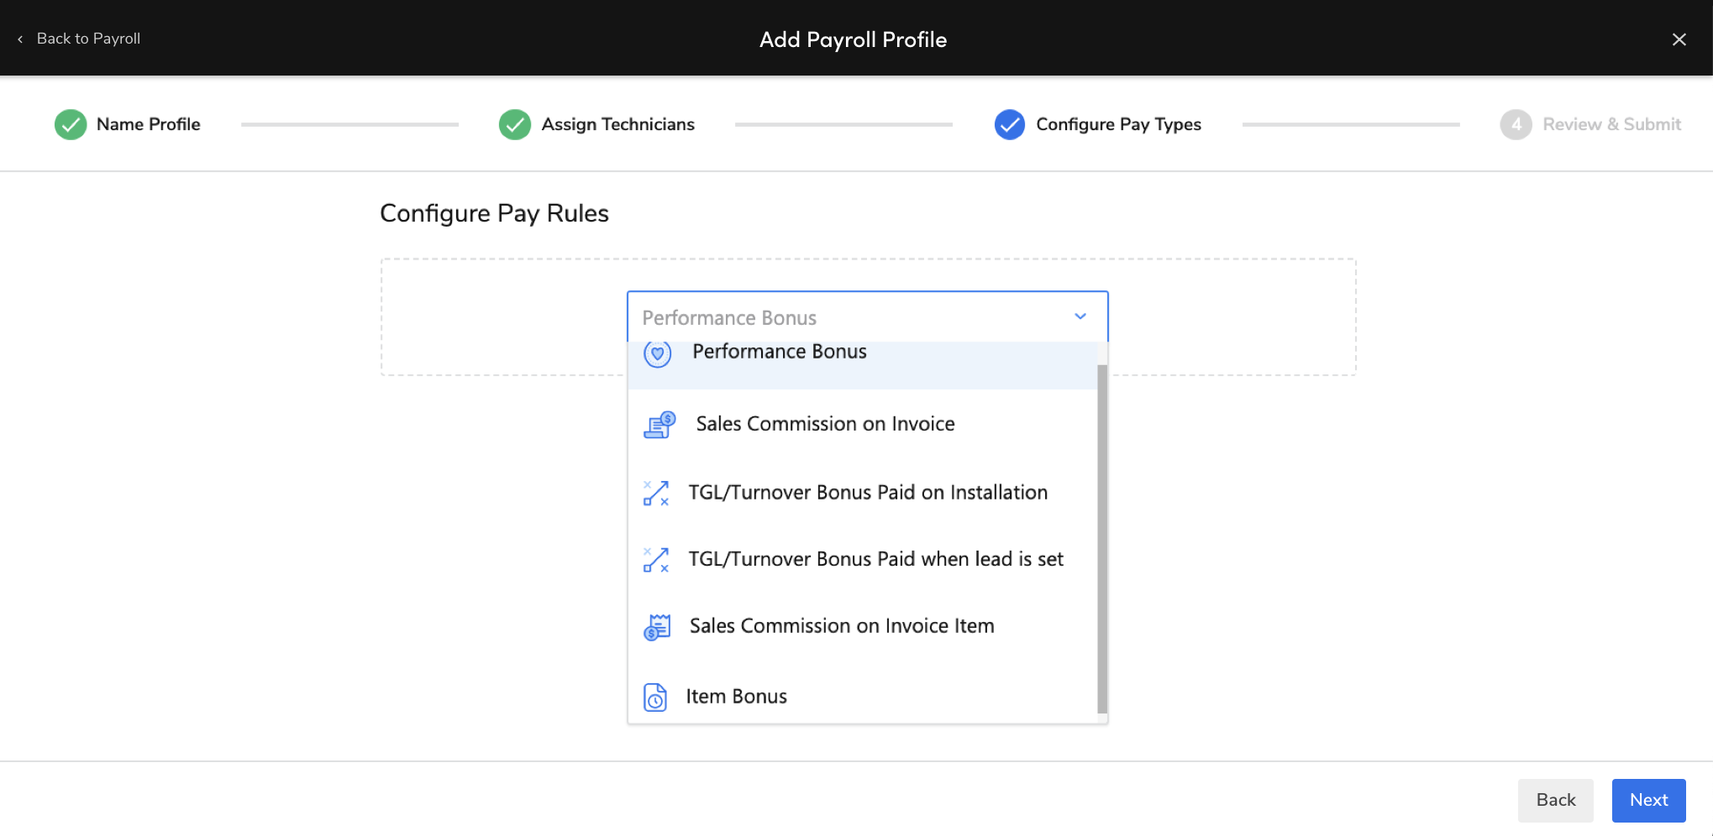Click the Sales Commission on Invoice Item dollar icon

click(x=656, y=626)
